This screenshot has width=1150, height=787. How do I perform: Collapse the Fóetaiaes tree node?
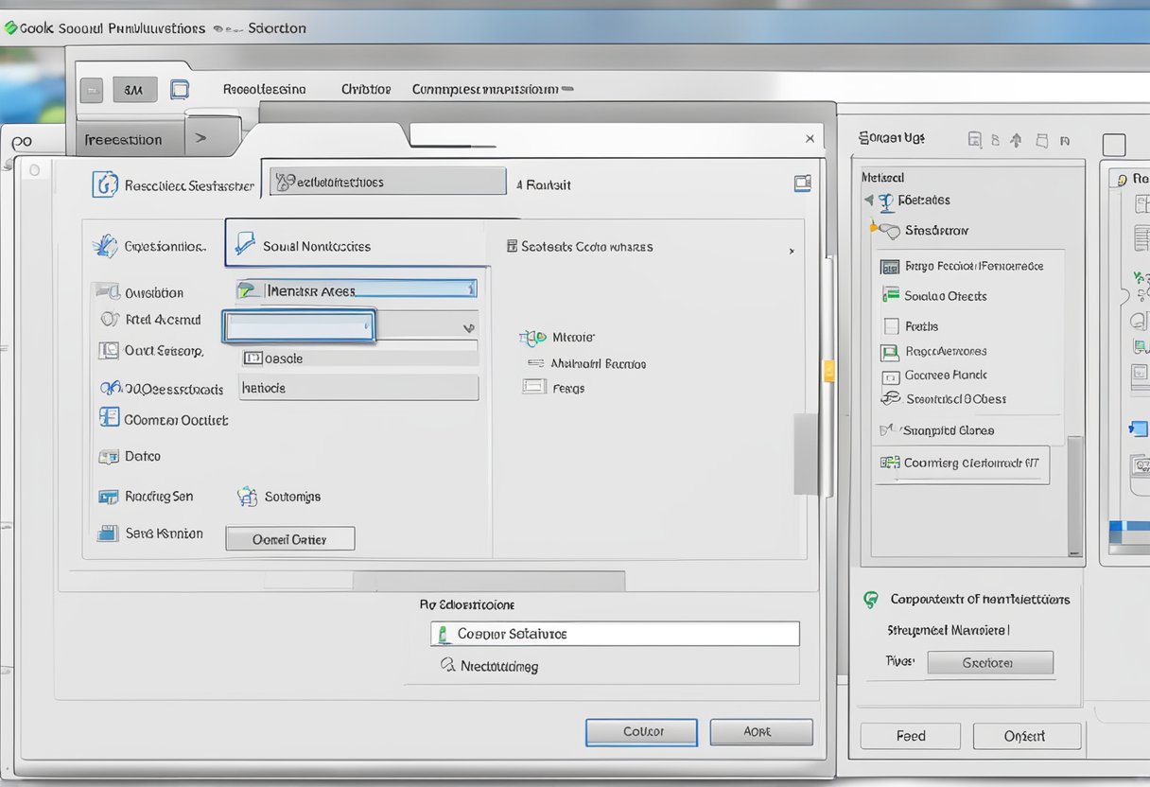point(869,201)
